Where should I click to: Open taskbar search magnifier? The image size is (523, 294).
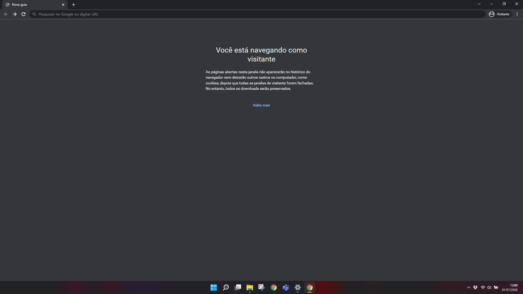226,287
